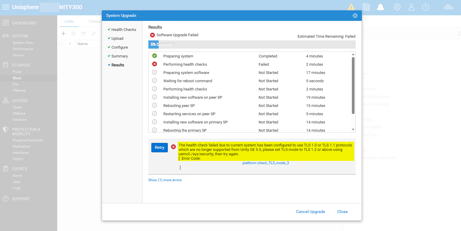The image size is (461, 231).
Task: Click the yellow warning alert icon
Action: pos(351,7)
